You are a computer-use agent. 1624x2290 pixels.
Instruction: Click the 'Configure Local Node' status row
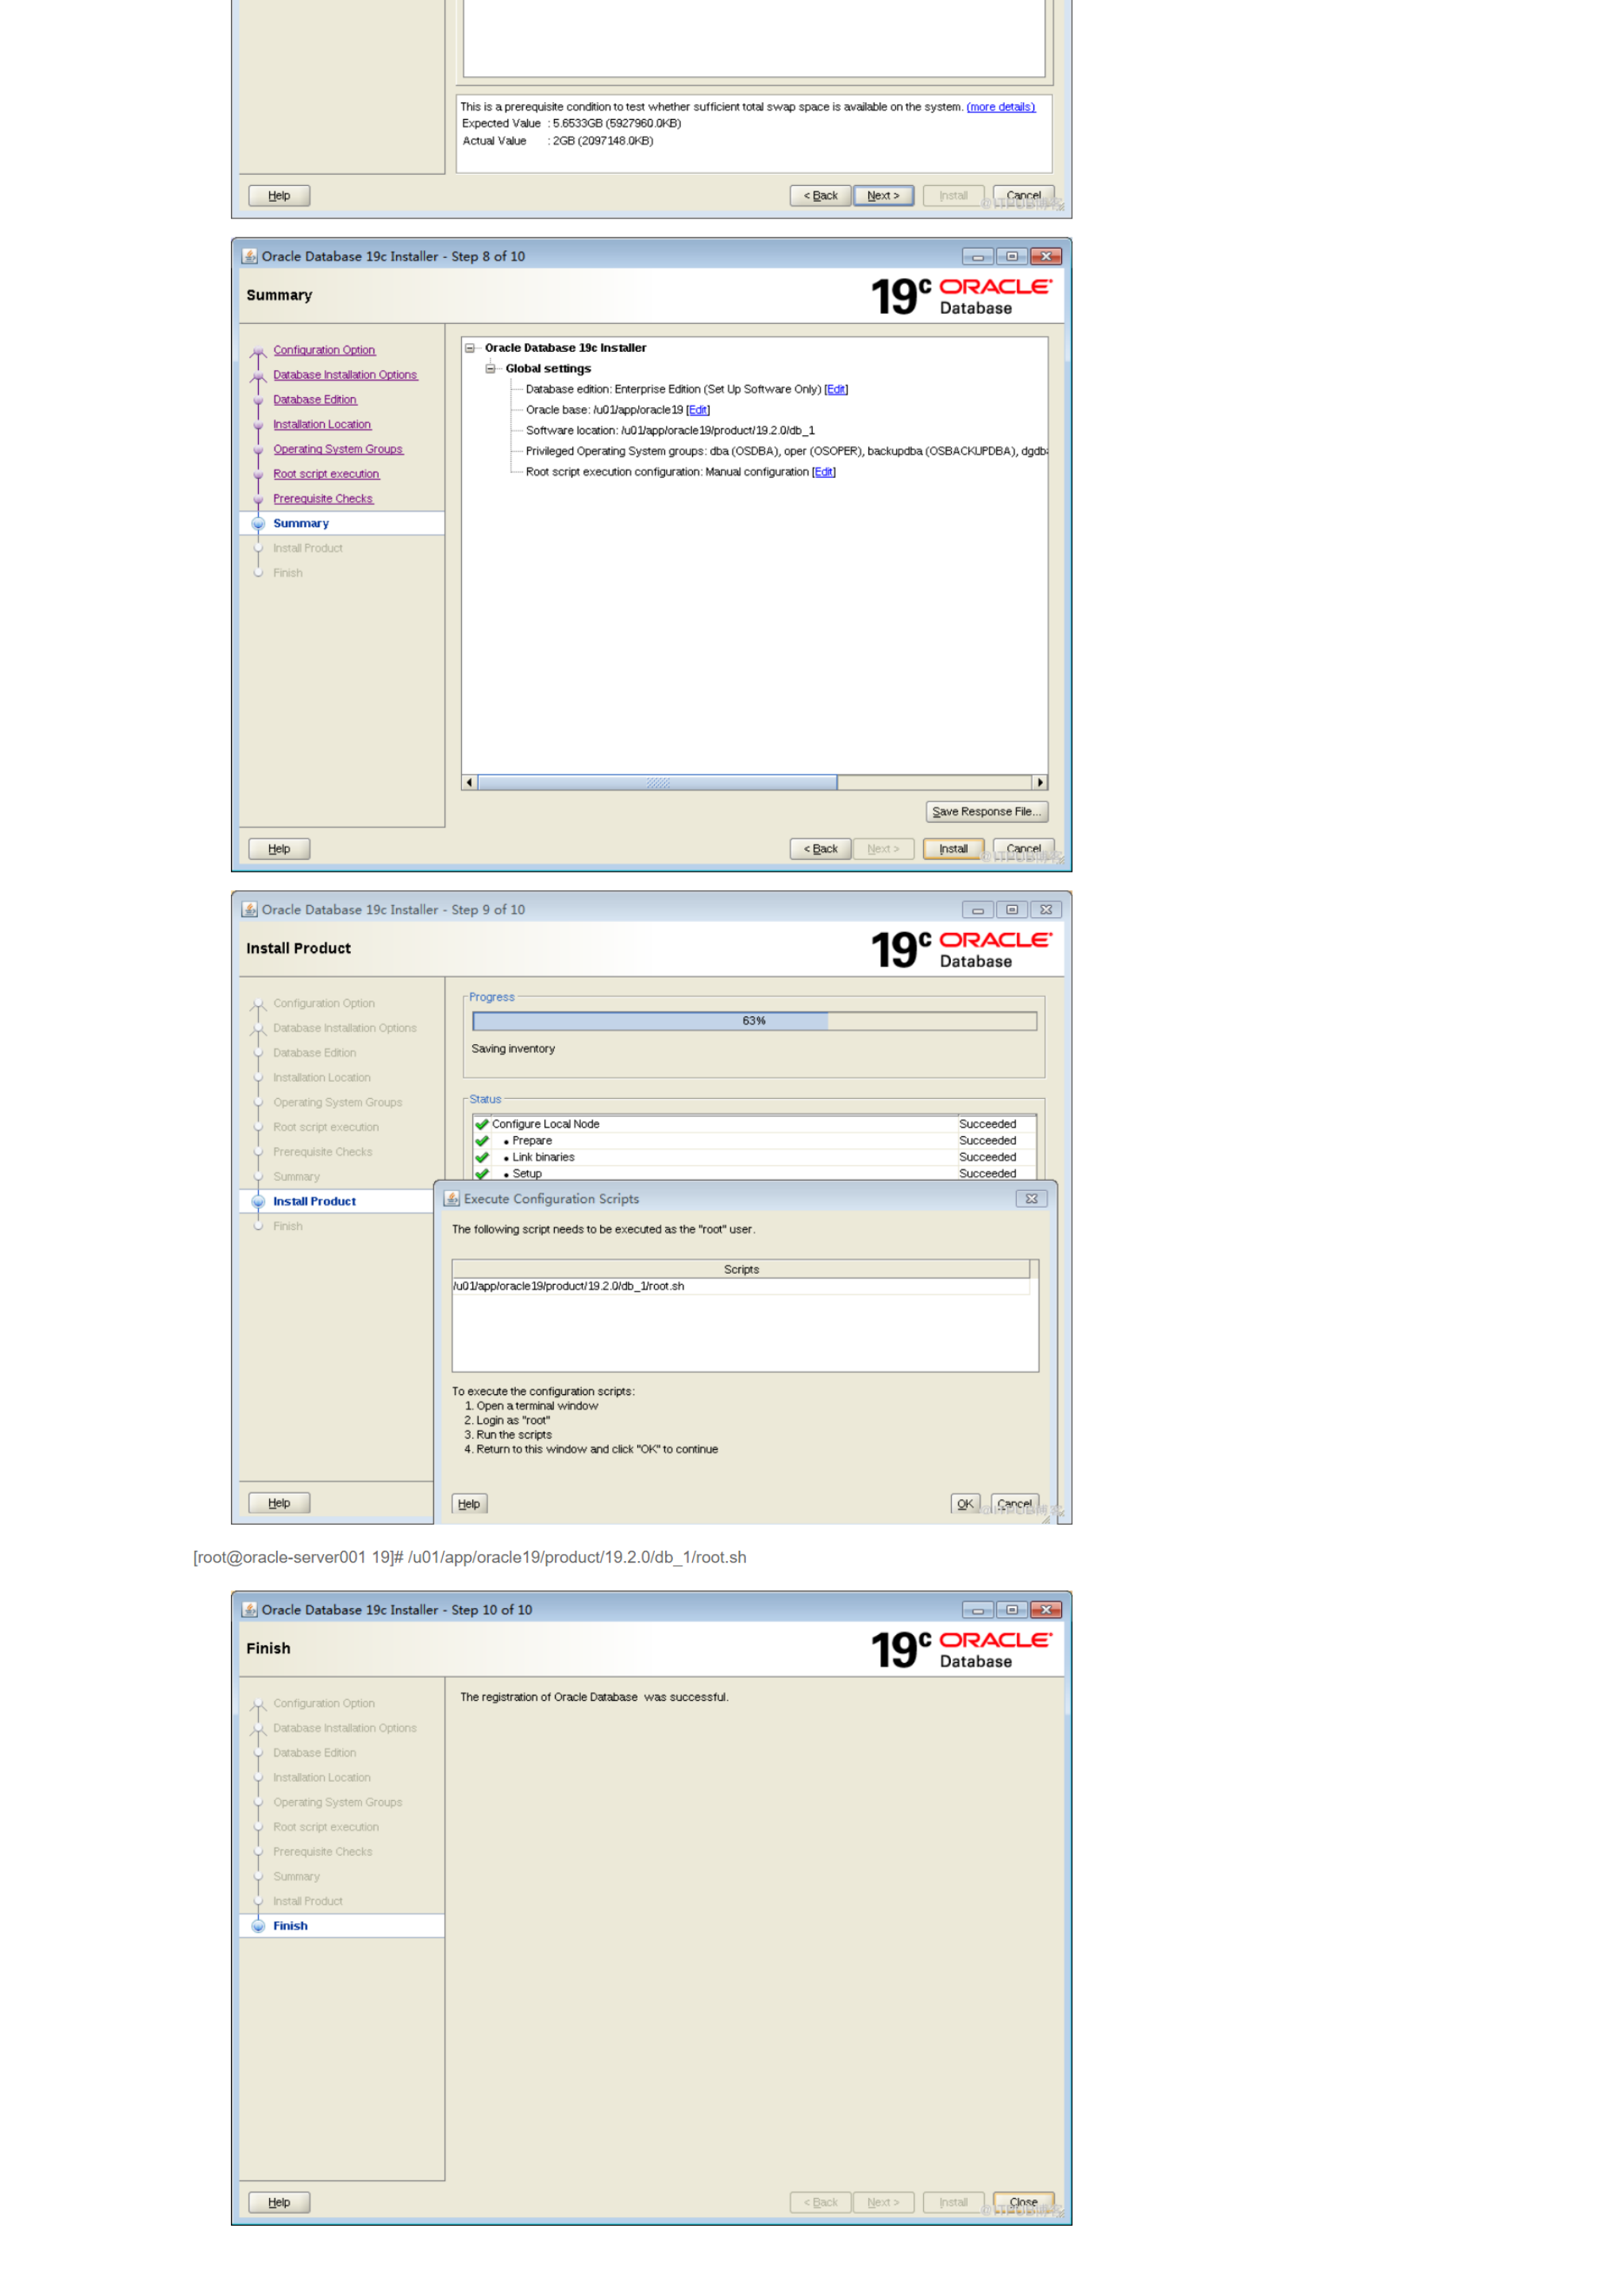pos(754,1124)
